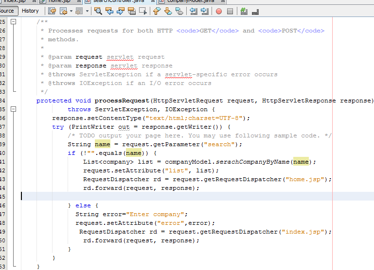The height and width of the screenshot is (270, 374).
Task: Click 'name' inside the equals call
Action: (134, 153)
